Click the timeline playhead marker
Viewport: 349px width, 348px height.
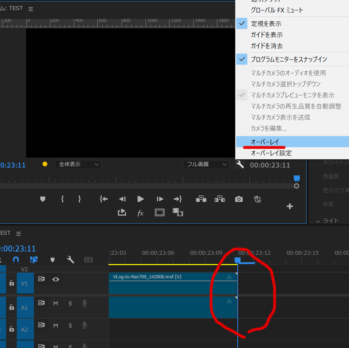238,260
